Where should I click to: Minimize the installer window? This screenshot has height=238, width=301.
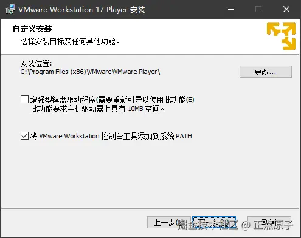pos(231,9)
